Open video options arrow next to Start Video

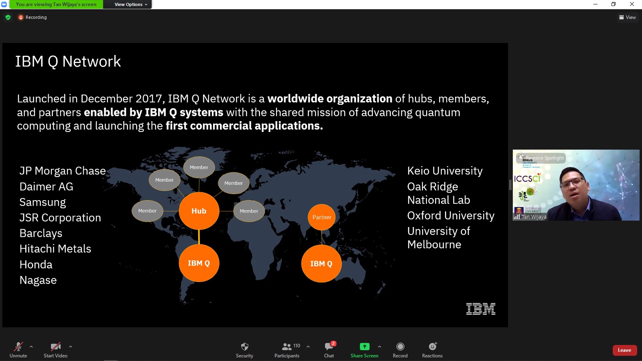(71, 347)
